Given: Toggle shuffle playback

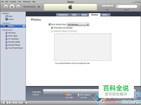Looking at the screenshot, I should tap(12, 103).
